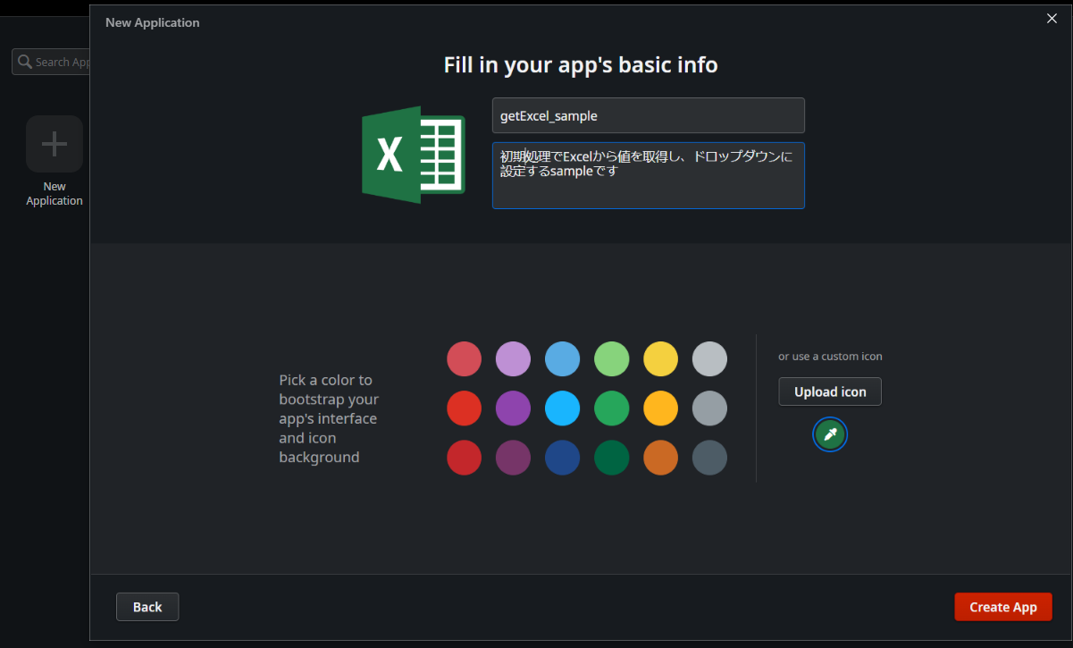
Task: Click the Excel app icon preview
Action: [x=414, y=155]
